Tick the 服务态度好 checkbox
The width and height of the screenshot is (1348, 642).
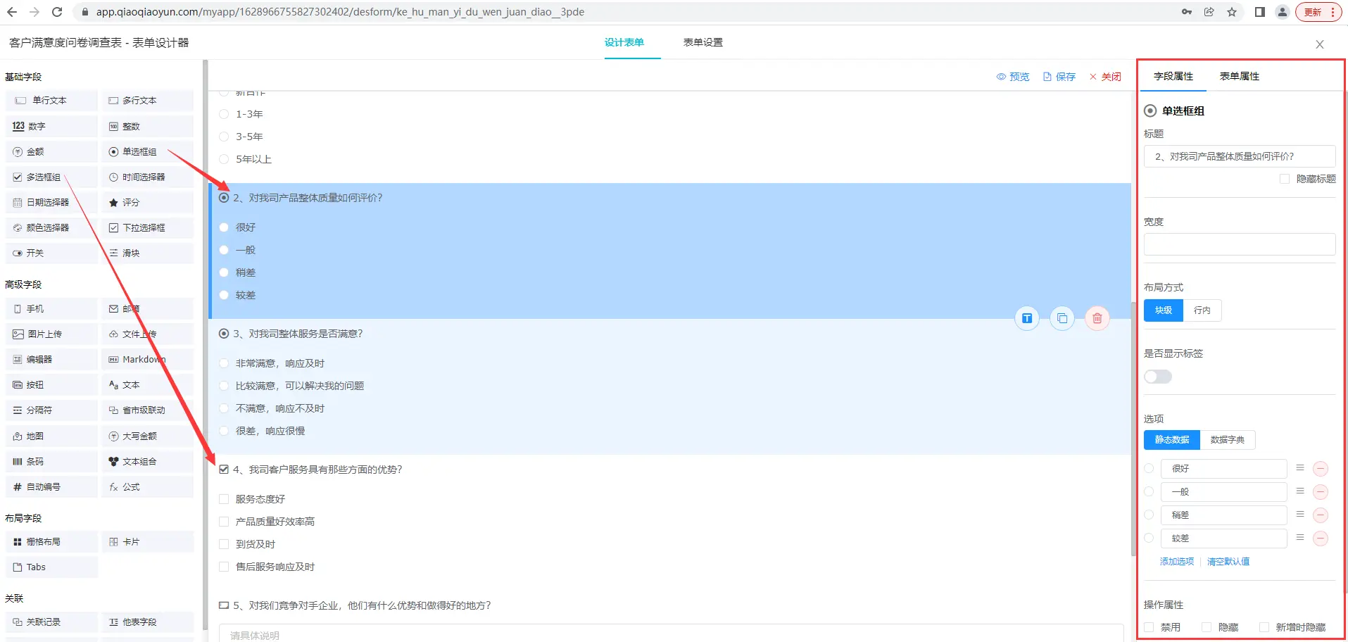tap(224, 499)
